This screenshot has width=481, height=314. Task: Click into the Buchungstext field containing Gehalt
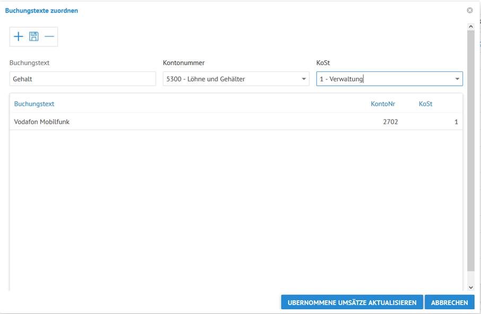[82, 79]
